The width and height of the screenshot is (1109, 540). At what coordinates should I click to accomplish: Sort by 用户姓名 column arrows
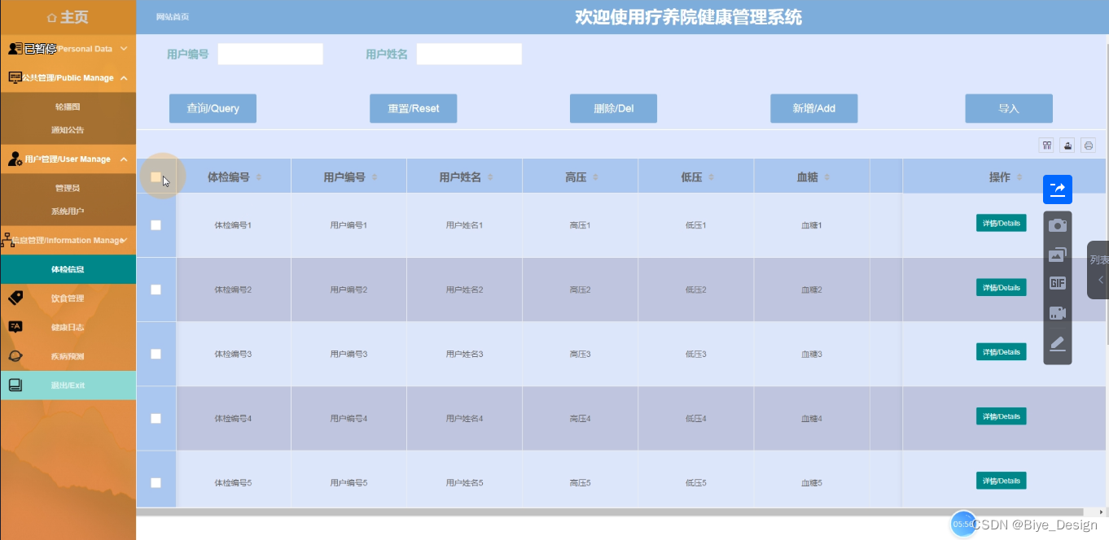click(x=490, y=176)
